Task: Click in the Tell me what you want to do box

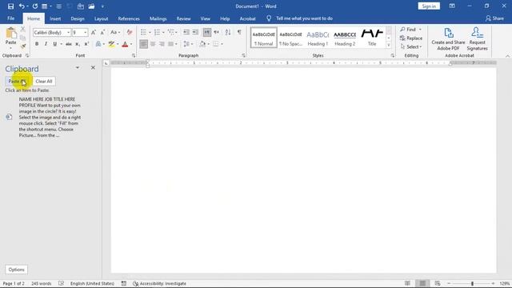Action: 304,18
